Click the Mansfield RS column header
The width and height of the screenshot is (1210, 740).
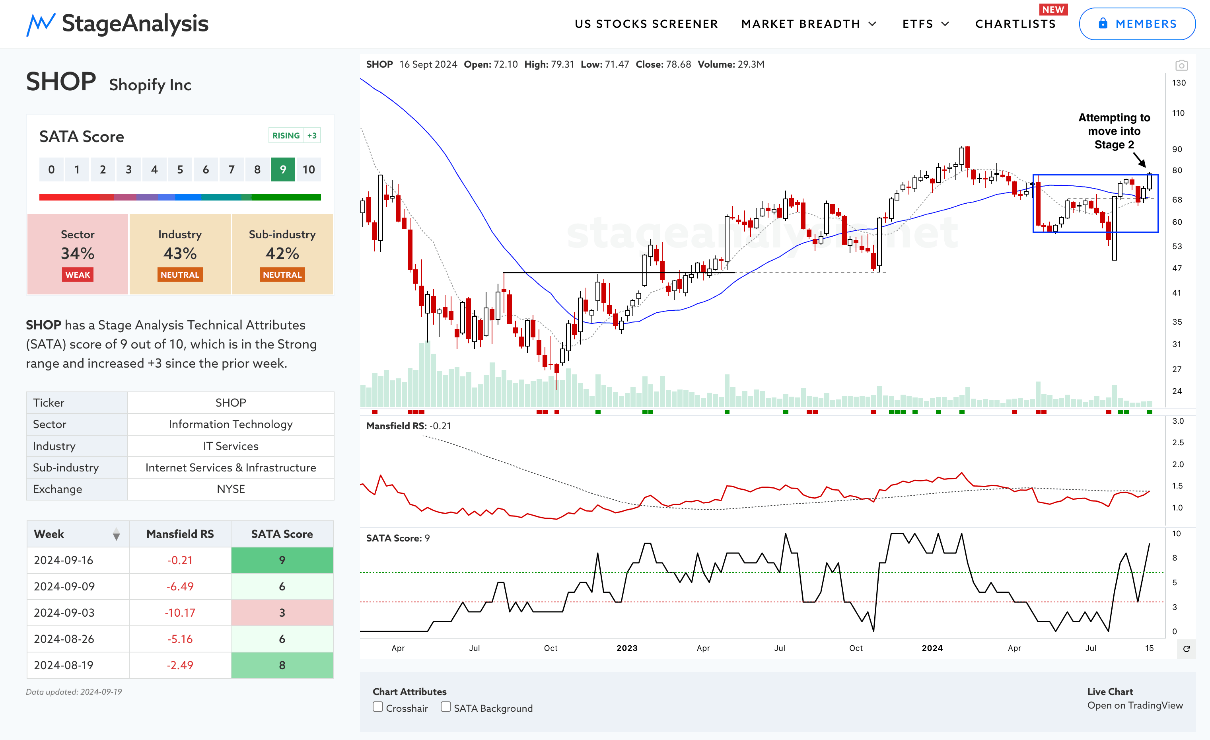click(x=180, y=534)
